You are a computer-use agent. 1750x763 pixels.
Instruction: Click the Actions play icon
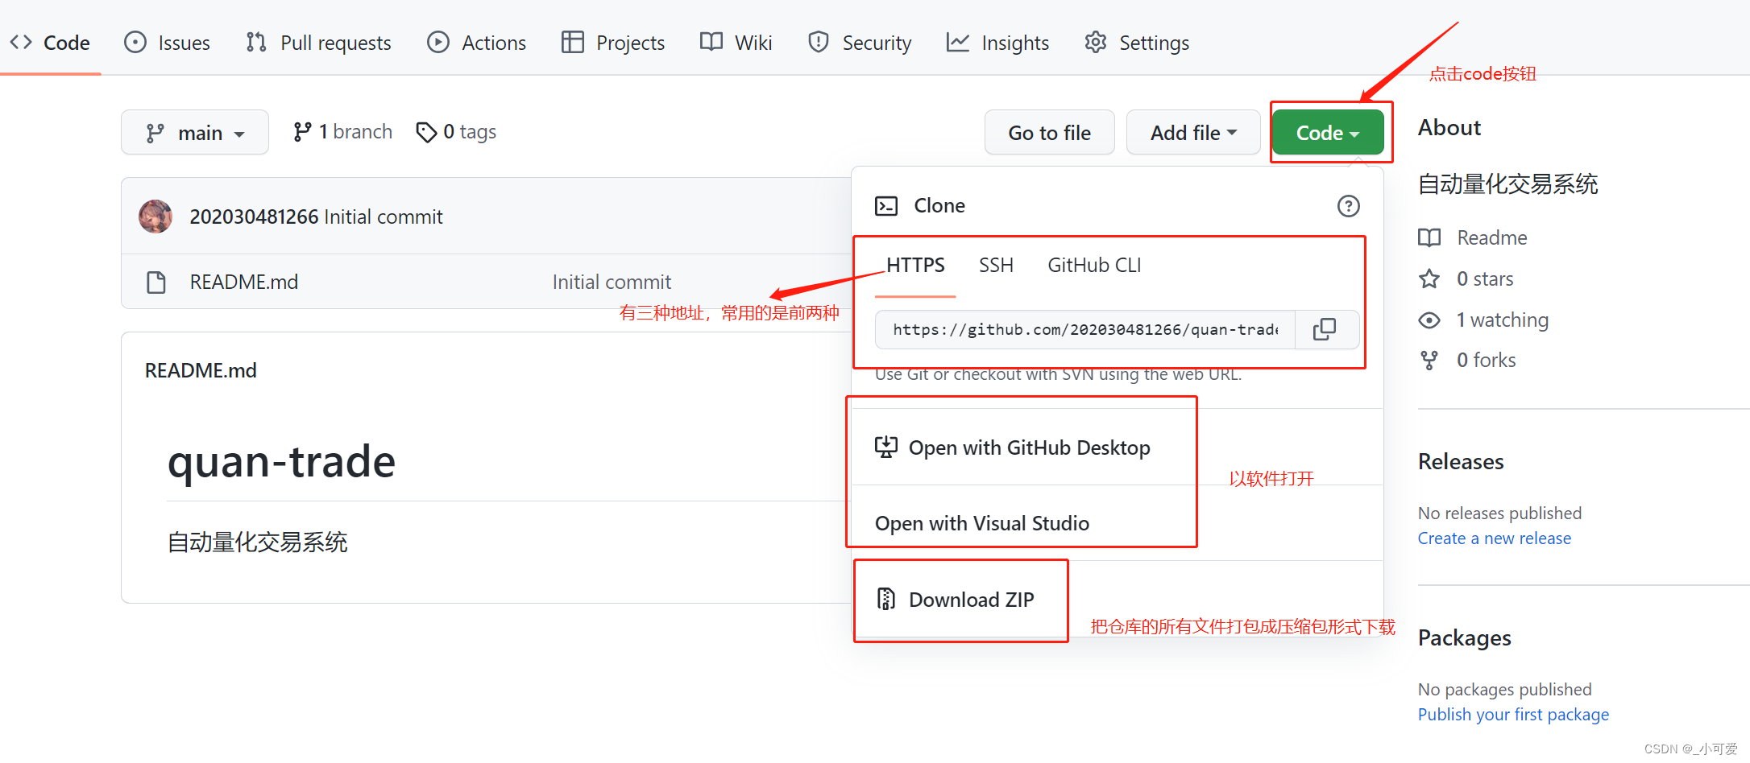(438, 42)
